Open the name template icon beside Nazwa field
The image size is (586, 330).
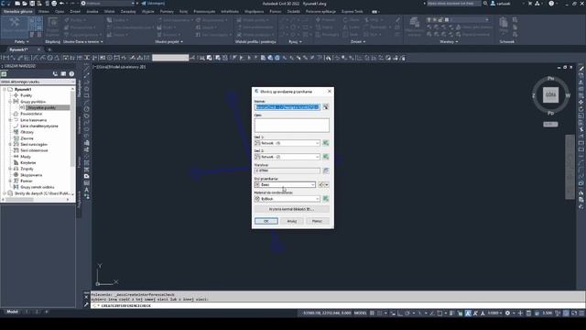pos(326,107)
